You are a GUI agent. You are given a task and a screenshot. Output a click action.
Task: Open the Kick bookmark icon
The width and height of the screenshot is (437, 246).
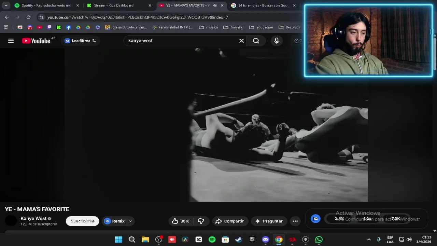(59, 27)
